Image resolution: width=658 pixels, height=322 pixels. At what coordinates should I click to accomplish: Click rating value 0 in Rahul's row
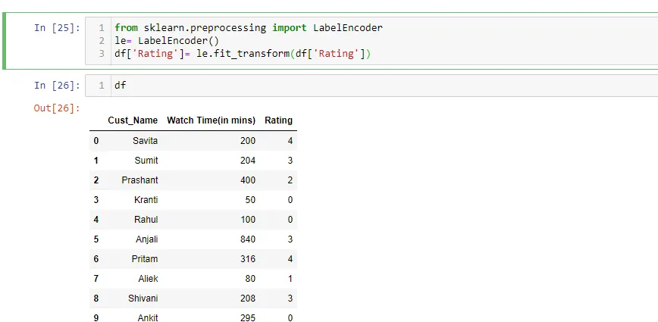pyautogui.click(x=290, y=219)
